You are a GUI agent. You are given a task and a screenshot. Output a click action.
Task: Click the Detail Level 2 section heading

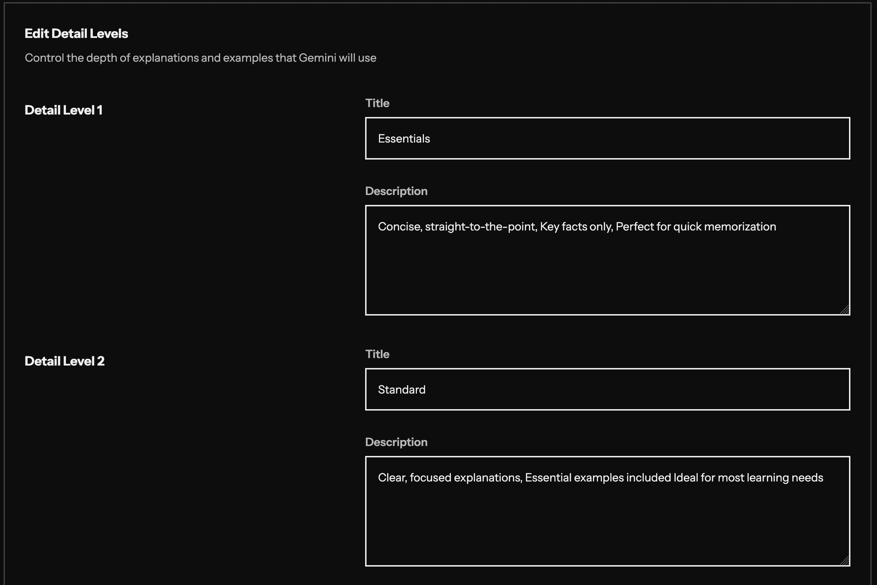pos(65,361)
